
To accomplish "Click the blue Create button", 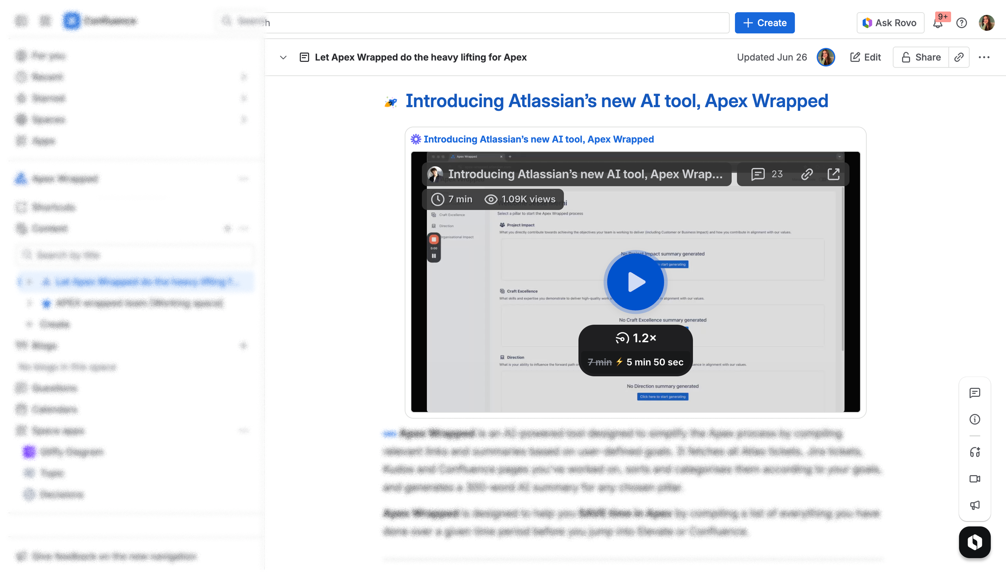I will coord(764,23).
